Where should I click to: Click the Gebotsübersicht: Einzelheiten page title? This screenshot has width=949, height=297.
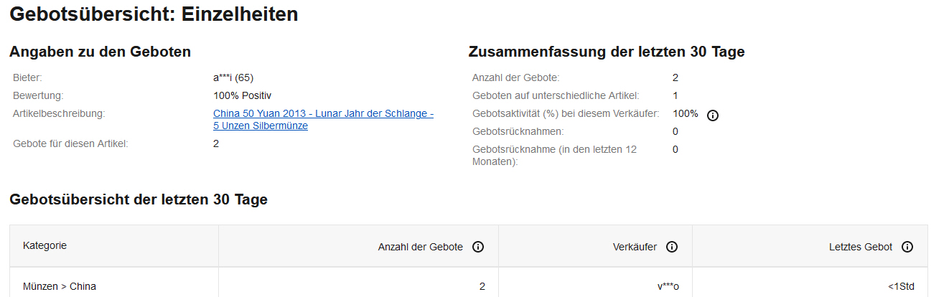154,14
